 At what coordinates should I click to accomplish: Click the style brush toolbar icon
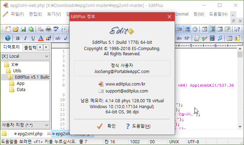tap(205, 38)
